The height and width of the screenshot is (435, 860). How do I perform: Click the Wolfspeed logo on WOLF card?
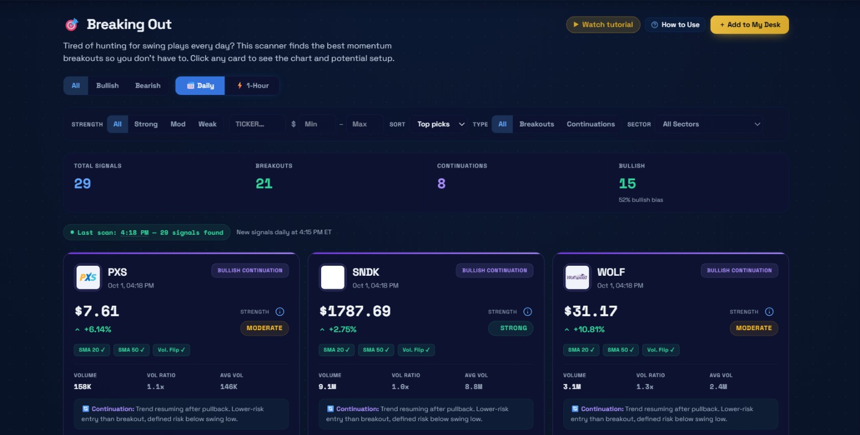577,277
